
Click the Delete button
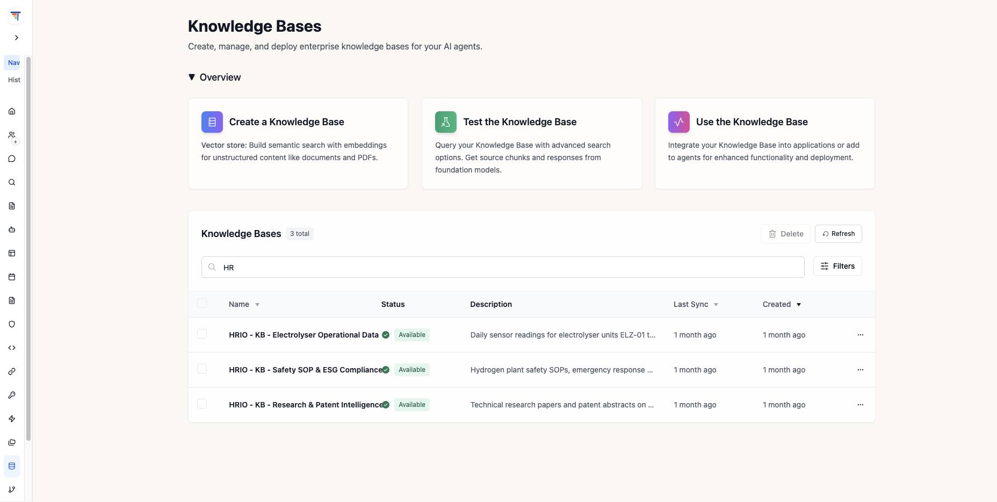tap(785, 234)
